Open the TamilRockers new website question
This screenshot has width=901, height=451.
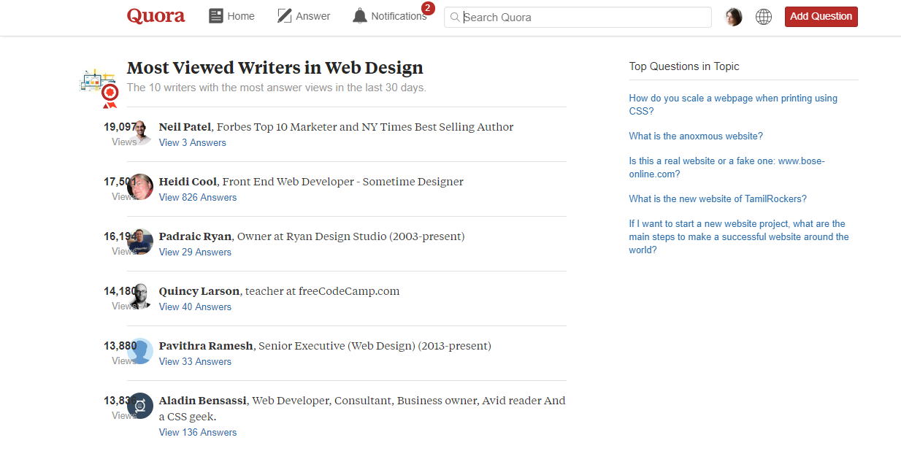[718, 199]
